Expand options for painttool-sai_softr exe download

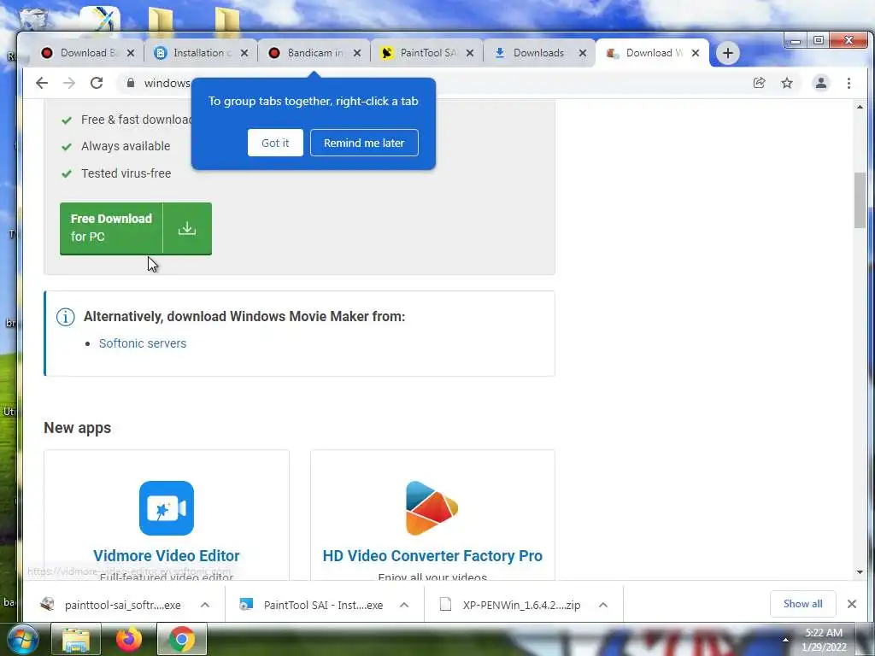click(x=205, y=605)
